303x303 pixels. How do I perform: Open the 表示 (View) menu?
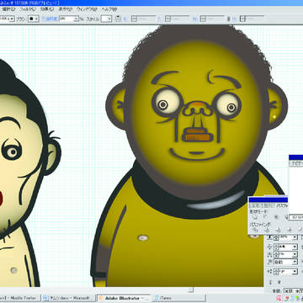coord(66,9)
